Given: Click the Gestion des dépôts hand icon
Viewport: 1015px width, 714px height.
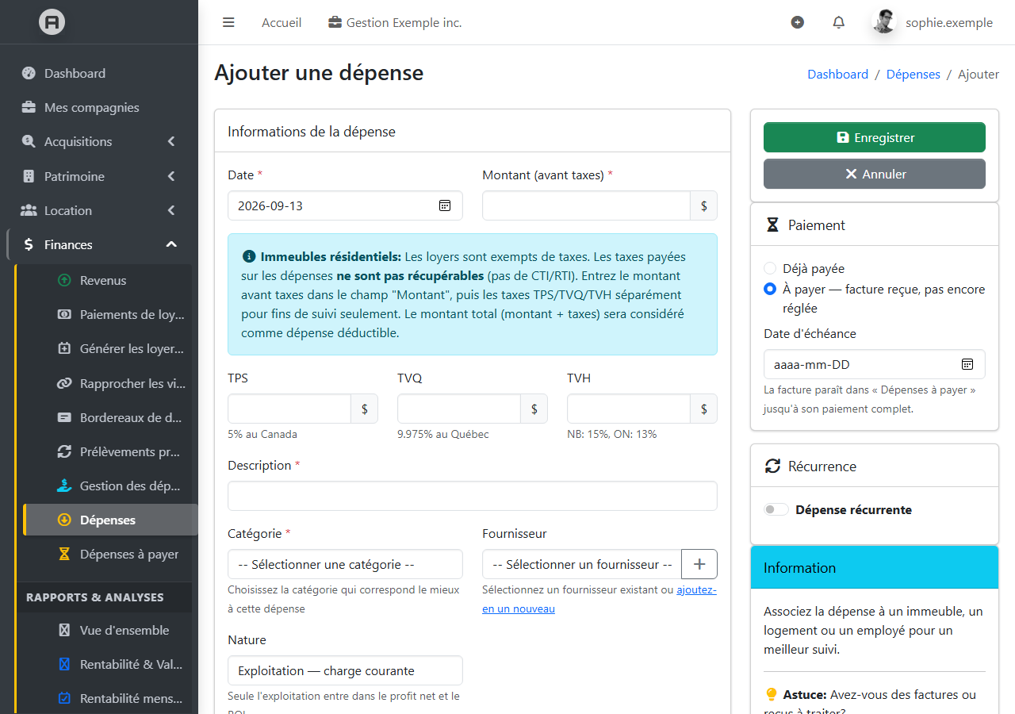Looking at the screenshot, I should click(64, 486).
